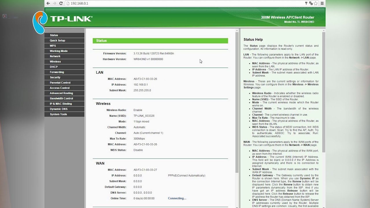This screenshot has width=370, height=208.
Task: Click the Channel Width Automatic value
Action: (x=139, y=127)
